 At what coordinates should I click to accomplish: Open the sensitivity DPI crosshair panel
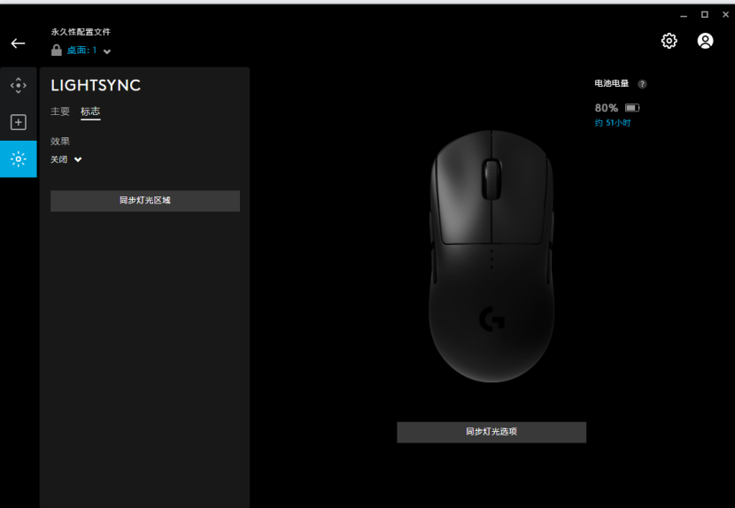coord(19,85)
